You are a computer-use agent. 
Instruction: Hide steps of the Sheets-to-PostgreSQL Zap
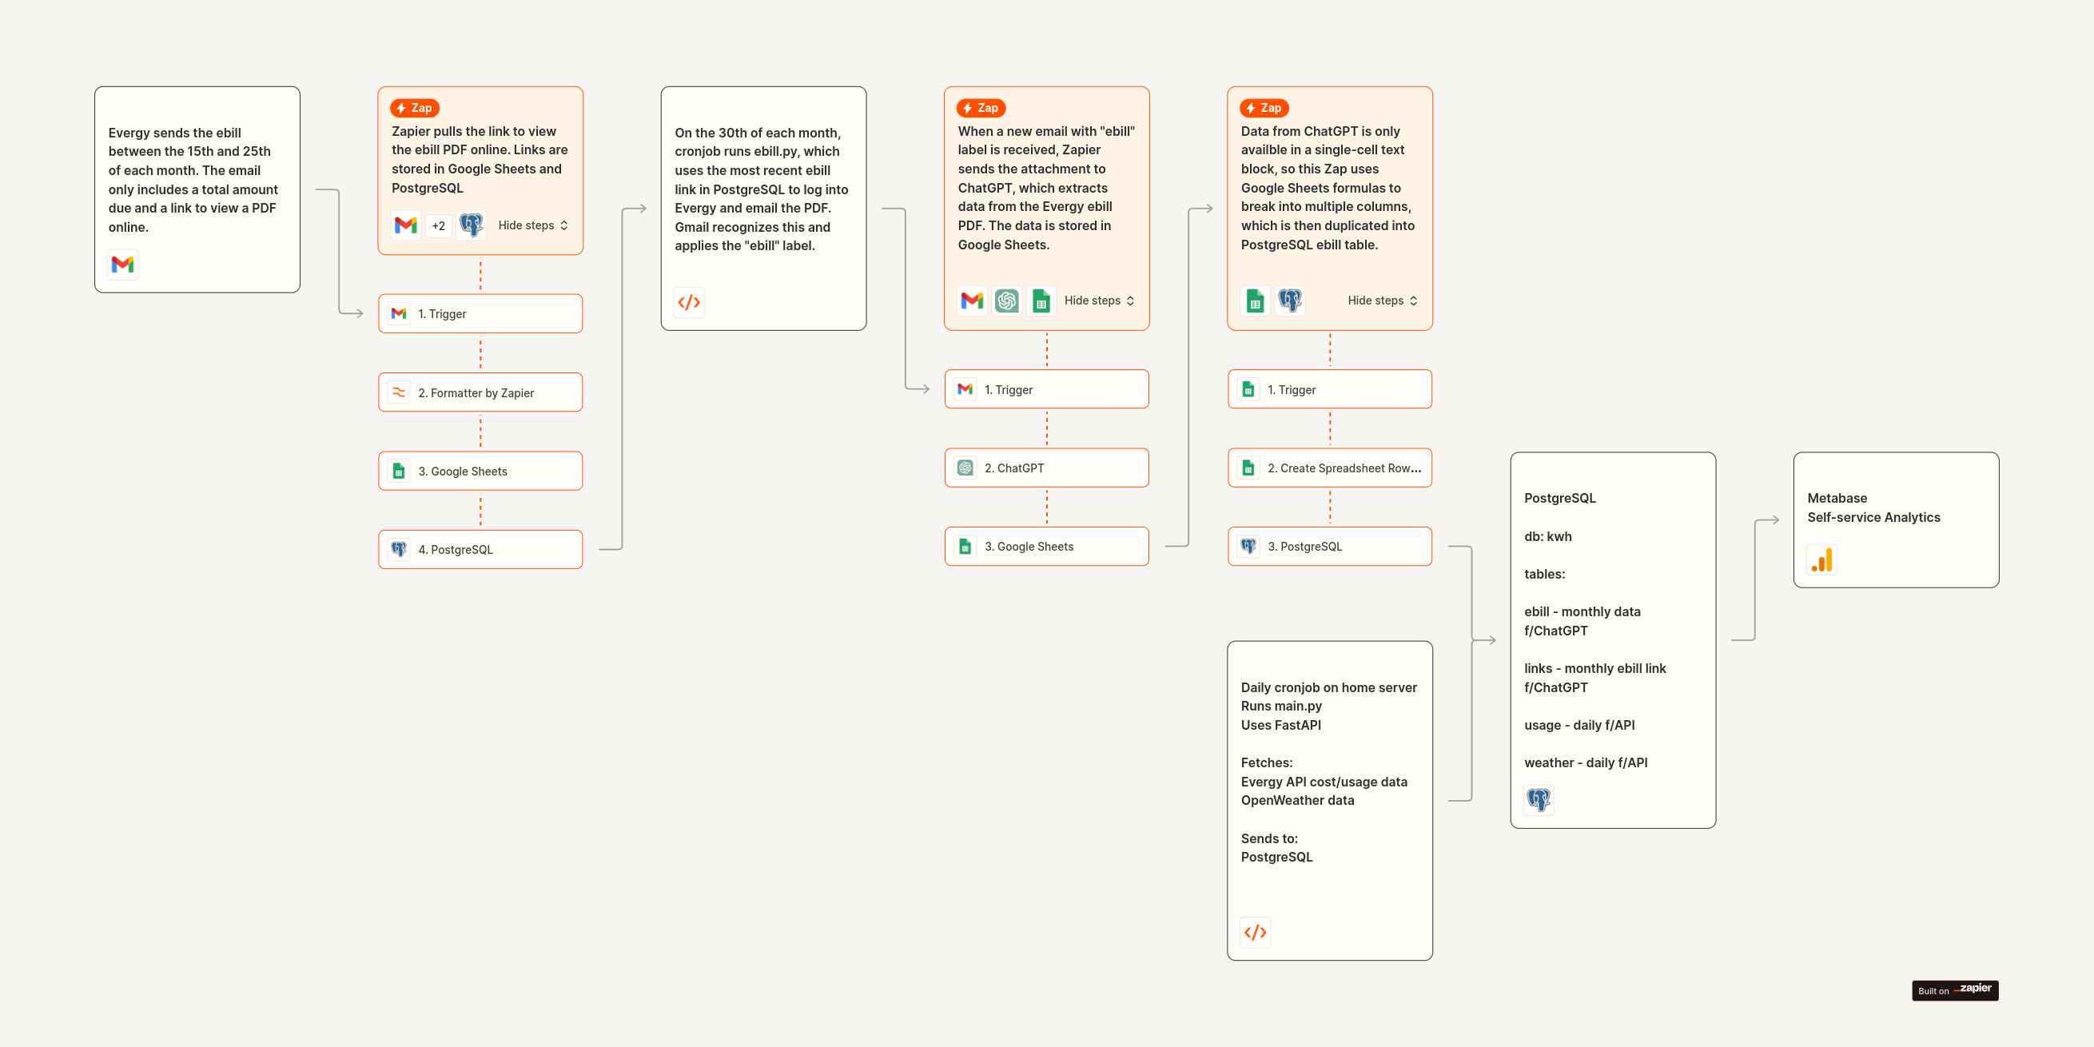point(1382,301)
